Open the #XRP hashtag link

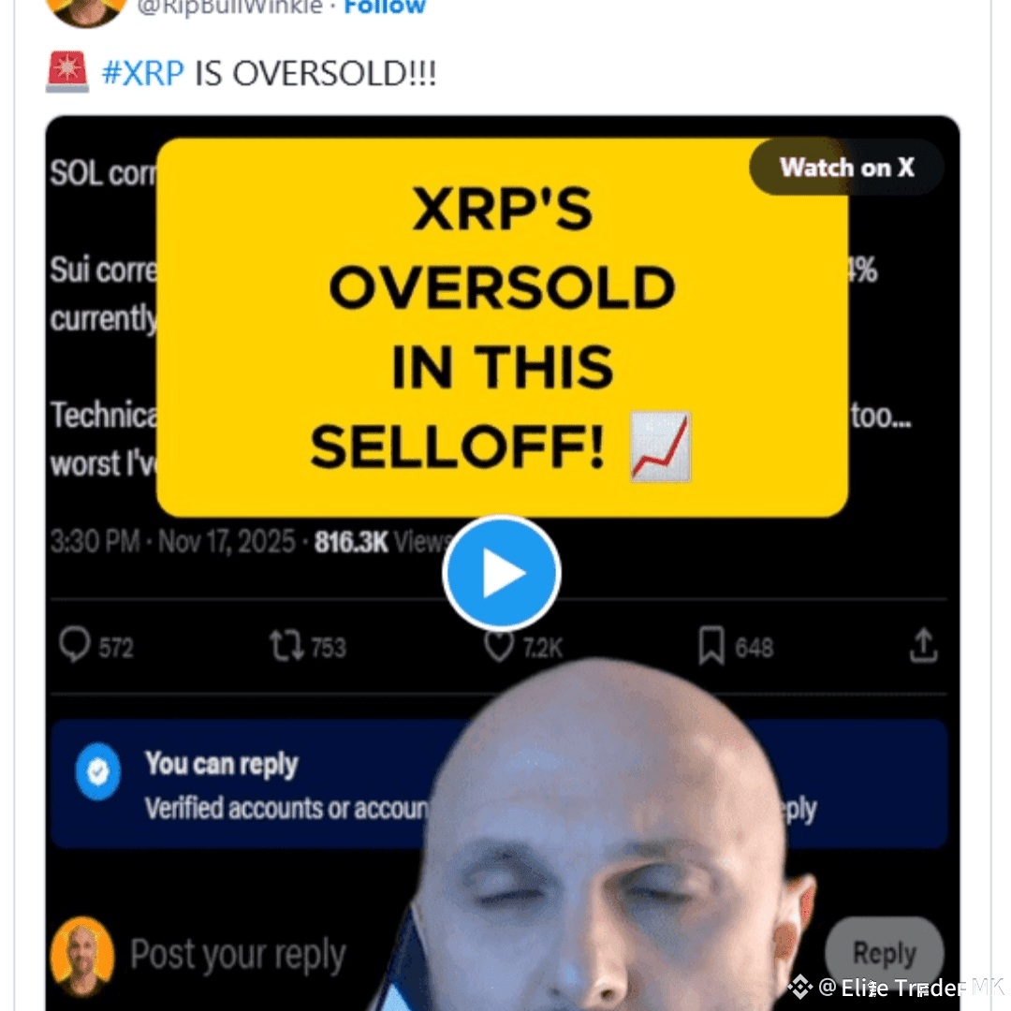(143, 73)
